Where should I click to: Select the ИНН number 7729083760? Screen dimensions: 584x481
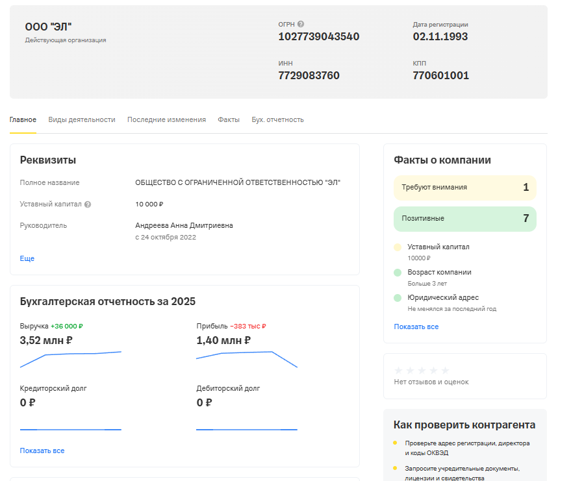pos(309,75)
